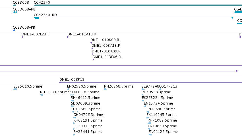Click the CG33668-PB protein label
Viewport: 242px width, 136px height.
[24, 27]
